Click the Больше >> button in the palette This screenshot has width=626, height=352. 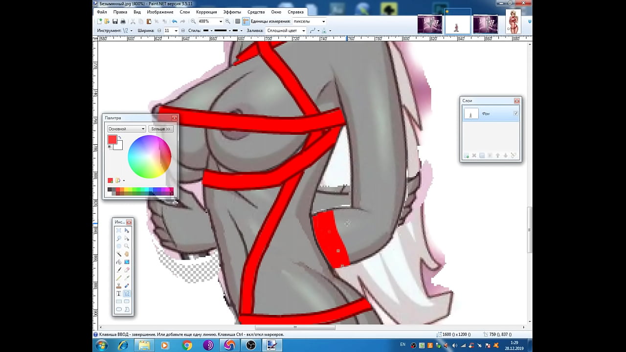pyautogui.click(x=161, y=129)
